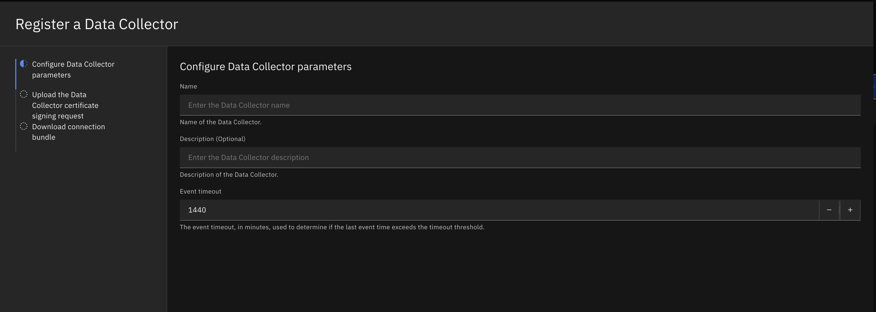The height and width of the screenshot is (312, 876).
Task: Select the Configure Data Collector parameters step label
Action: click(x=73, y=70)
